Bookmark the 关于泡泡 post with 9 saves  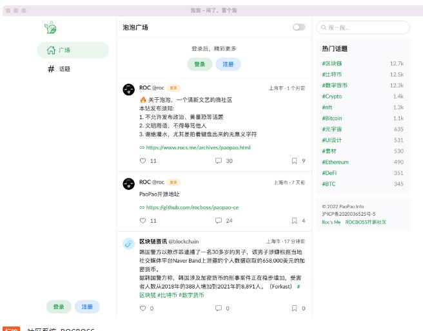tap(294, 161)
